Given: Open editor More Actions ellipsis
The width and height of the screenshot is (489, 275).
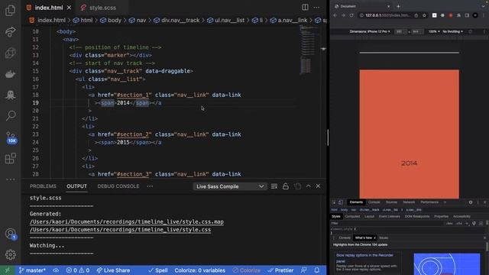Looking at the screenshot, I should click(316, 7).
